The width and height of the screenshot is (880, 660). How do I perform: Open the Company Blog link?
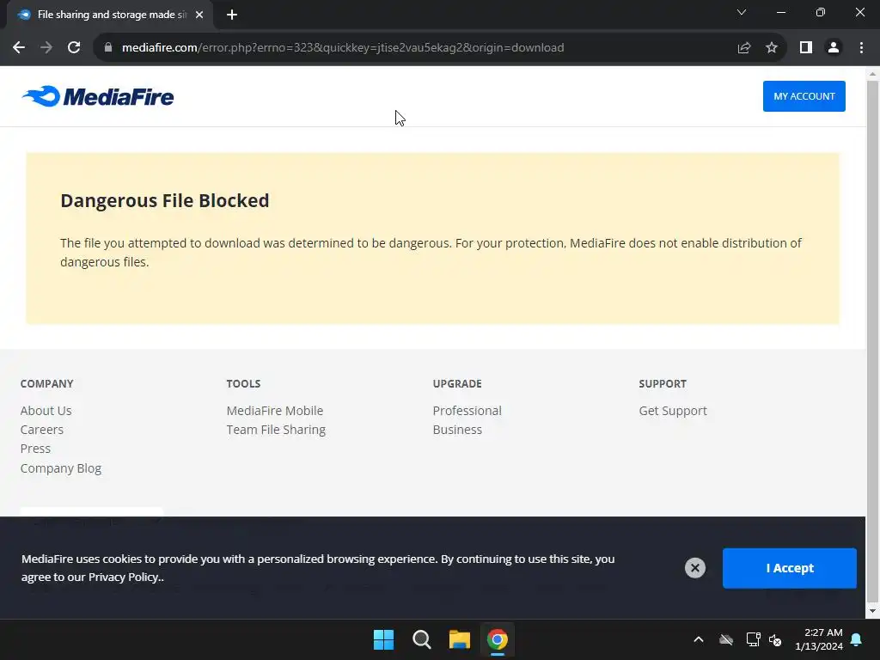61,468
